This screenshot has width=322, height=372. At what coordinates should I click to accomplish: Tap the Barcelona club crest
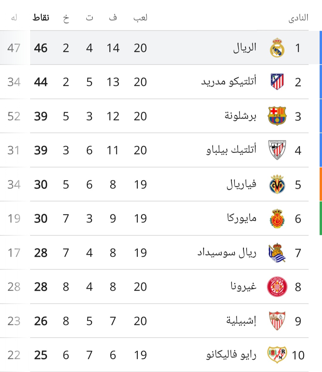coord(277,116)
